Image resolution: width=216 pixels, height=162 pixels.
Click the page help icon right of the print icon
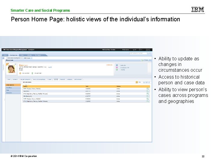(149, 82)
